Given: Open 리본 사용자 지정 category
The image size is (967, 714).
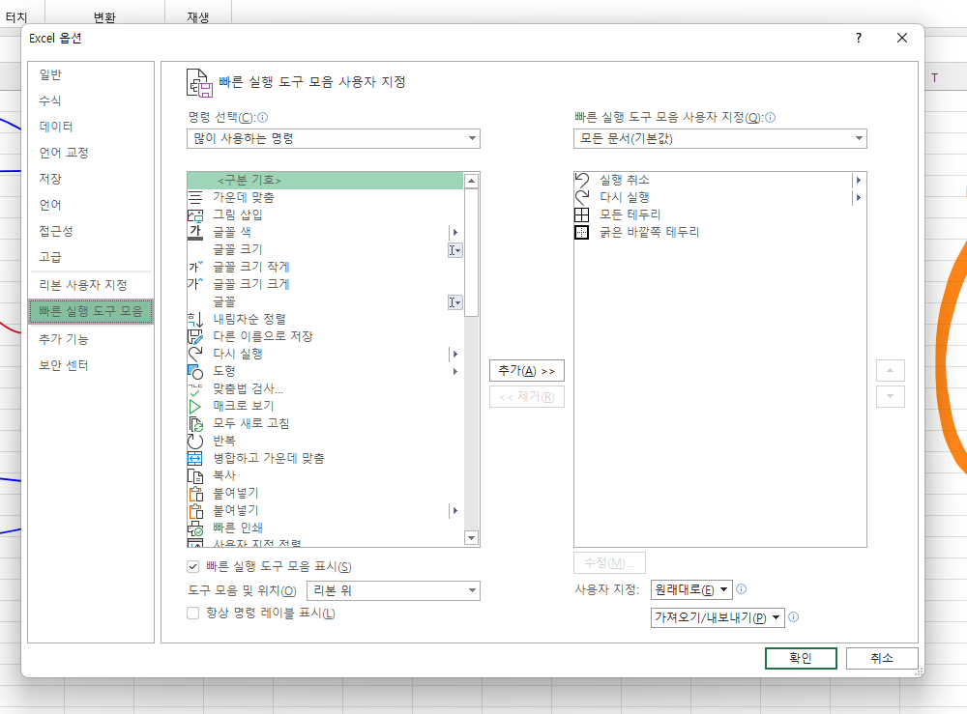Looking at the screenshot, I should 82,285.
